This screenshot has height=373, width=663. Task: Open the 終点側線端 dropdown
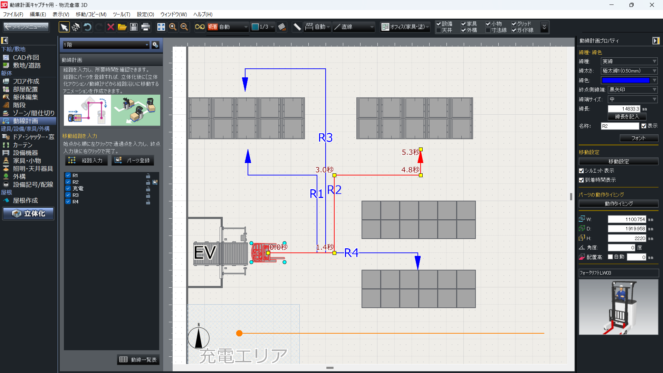(x=632, y=90)
